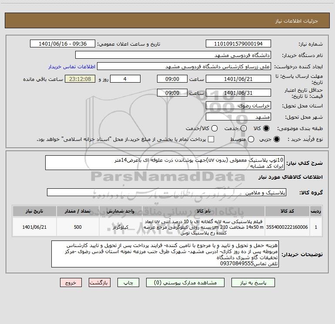The image size is (335, 324).
Task: Toggle the اسناد خزانه اسلامی payment checkbox
Action: 211,139
